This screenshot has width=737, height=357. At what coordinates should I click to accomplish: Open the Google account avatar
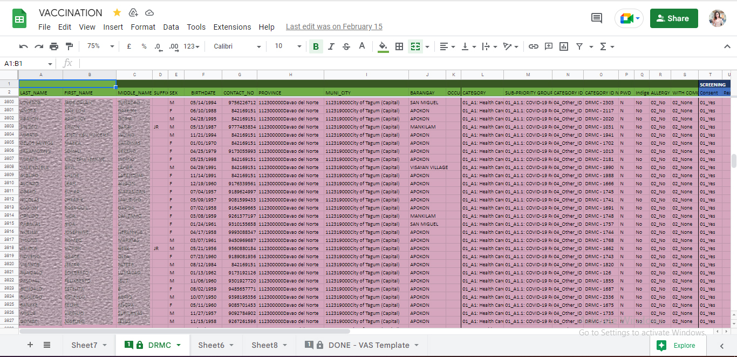(x=717, y=18)
